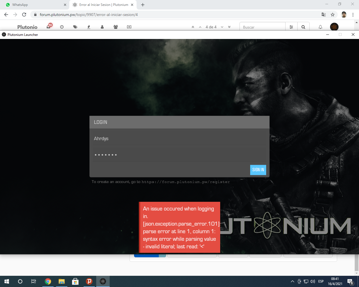The height and width of the screenshot is (287, 359).
Task: Open the forum user avatar menu
Action: [x=334, y=27]
